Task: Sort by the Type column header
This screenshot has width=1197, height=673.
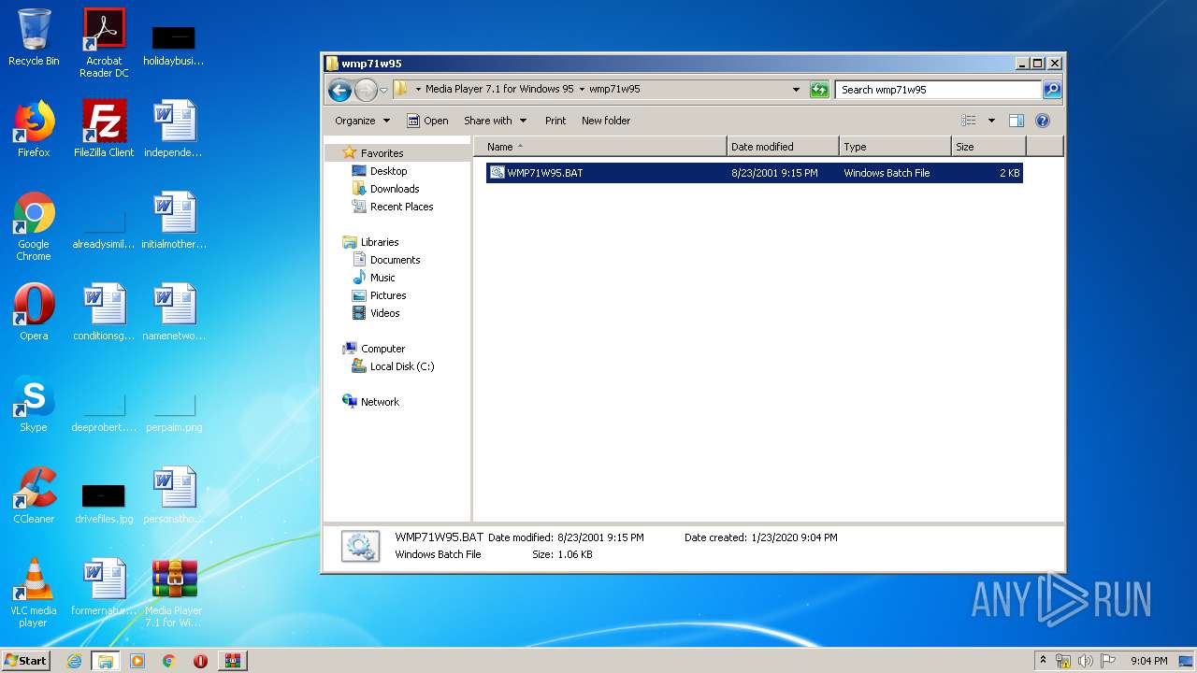Action: click(x=895, y=147)
